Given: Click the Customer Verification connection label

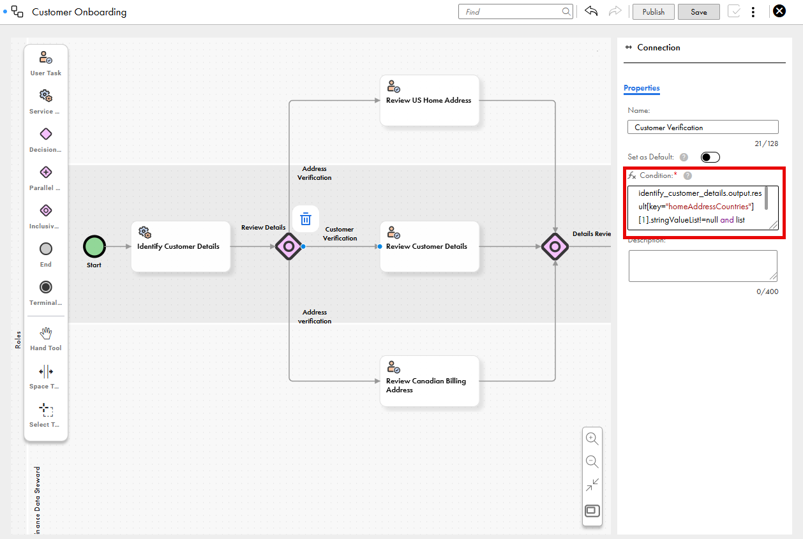Looking at the screenshot, I should coord(340,233).
